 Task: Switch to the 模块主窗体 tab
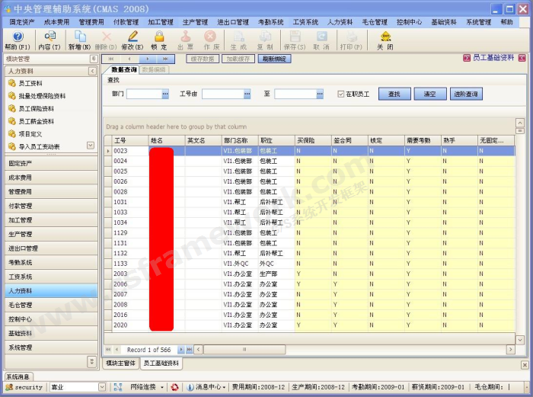(120, 363)
